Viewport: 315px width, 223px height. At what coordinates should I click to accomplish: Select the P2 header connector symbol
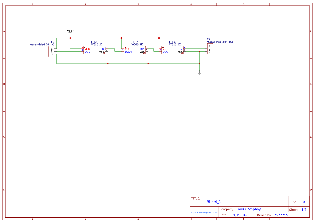[51, 51]
